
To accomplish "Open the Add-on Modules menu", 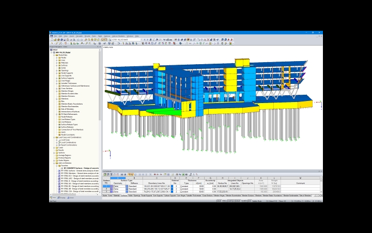I will [118, 36].
